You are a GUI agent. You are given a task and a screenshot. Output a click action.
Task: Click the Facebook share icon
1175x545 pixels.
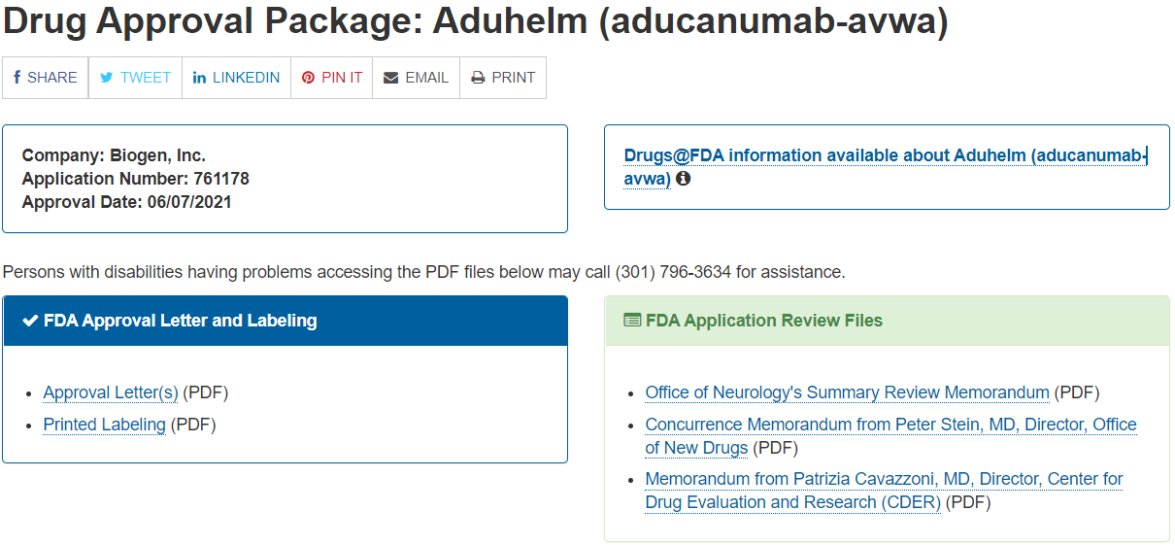pyautogui.click(x=17, y=78)
